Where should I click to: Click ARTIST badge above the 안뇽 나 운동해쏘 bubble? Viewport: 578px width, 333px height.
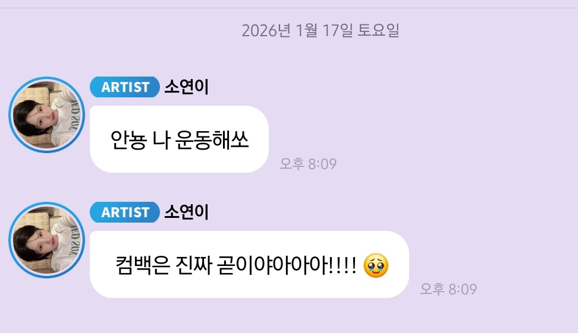(125, 87)
